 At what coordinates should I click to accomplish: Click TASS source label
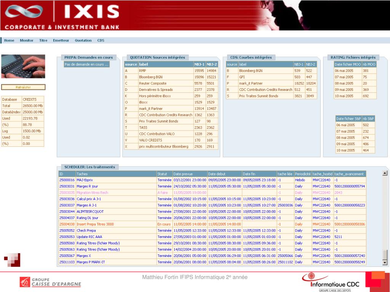point(143,128)
